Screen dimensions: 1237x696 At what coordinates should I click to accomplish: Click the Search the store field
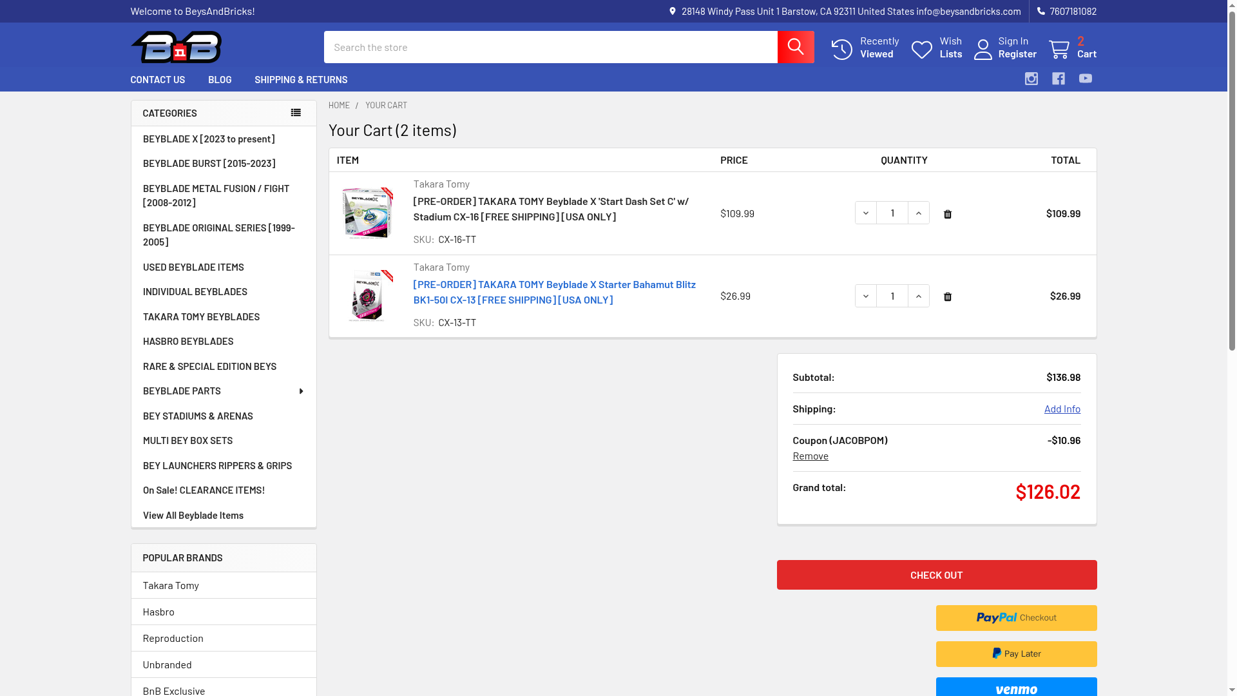coord(550,47)
